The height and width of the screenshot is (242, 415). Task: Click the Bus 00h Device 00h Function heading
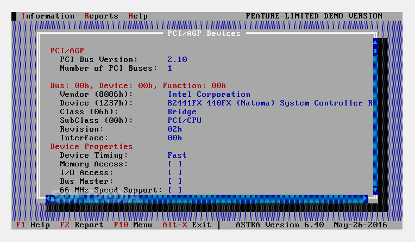click(138, 85)
